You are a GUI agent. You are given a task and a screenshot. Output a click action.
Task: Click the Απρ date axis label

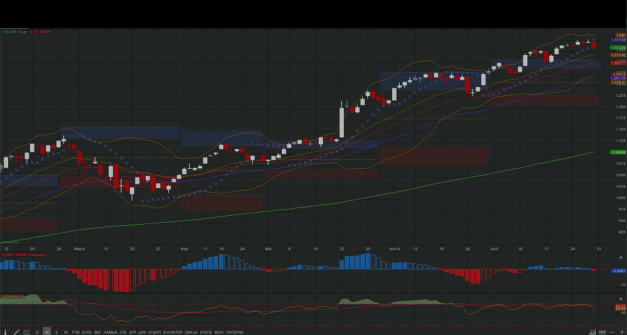coord(185,248)
